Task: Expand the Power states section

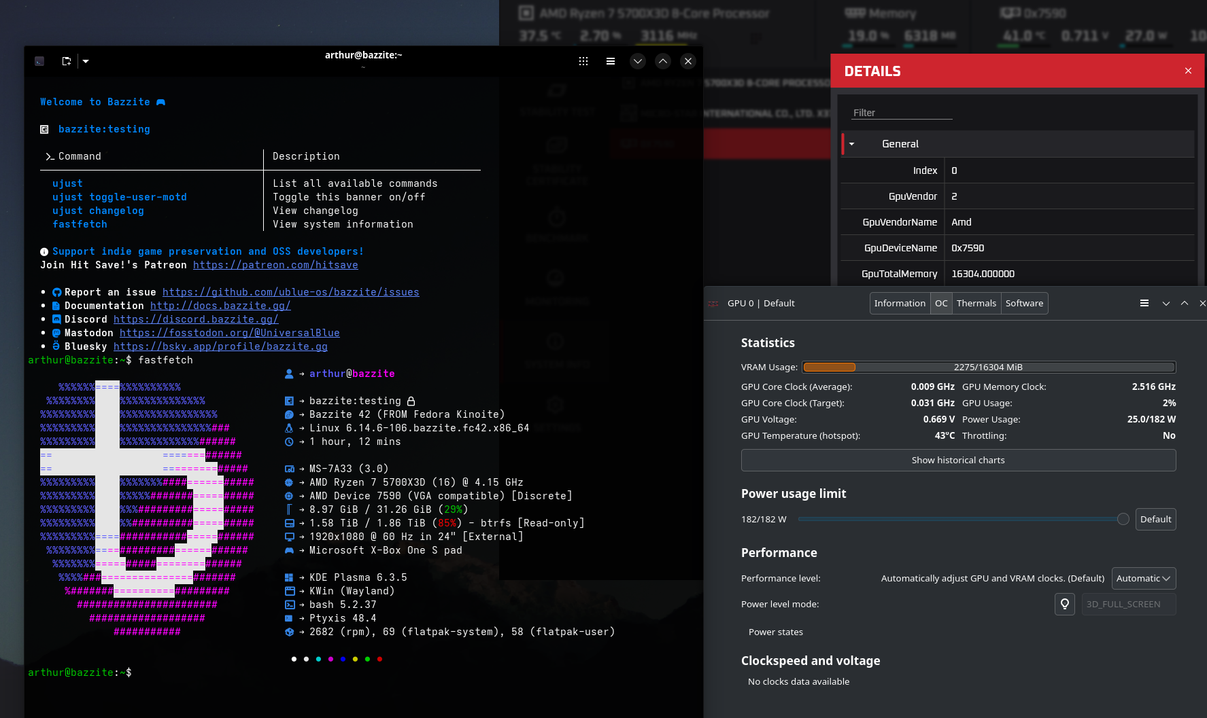Action: pyautogui.click(x=776, y=632)
